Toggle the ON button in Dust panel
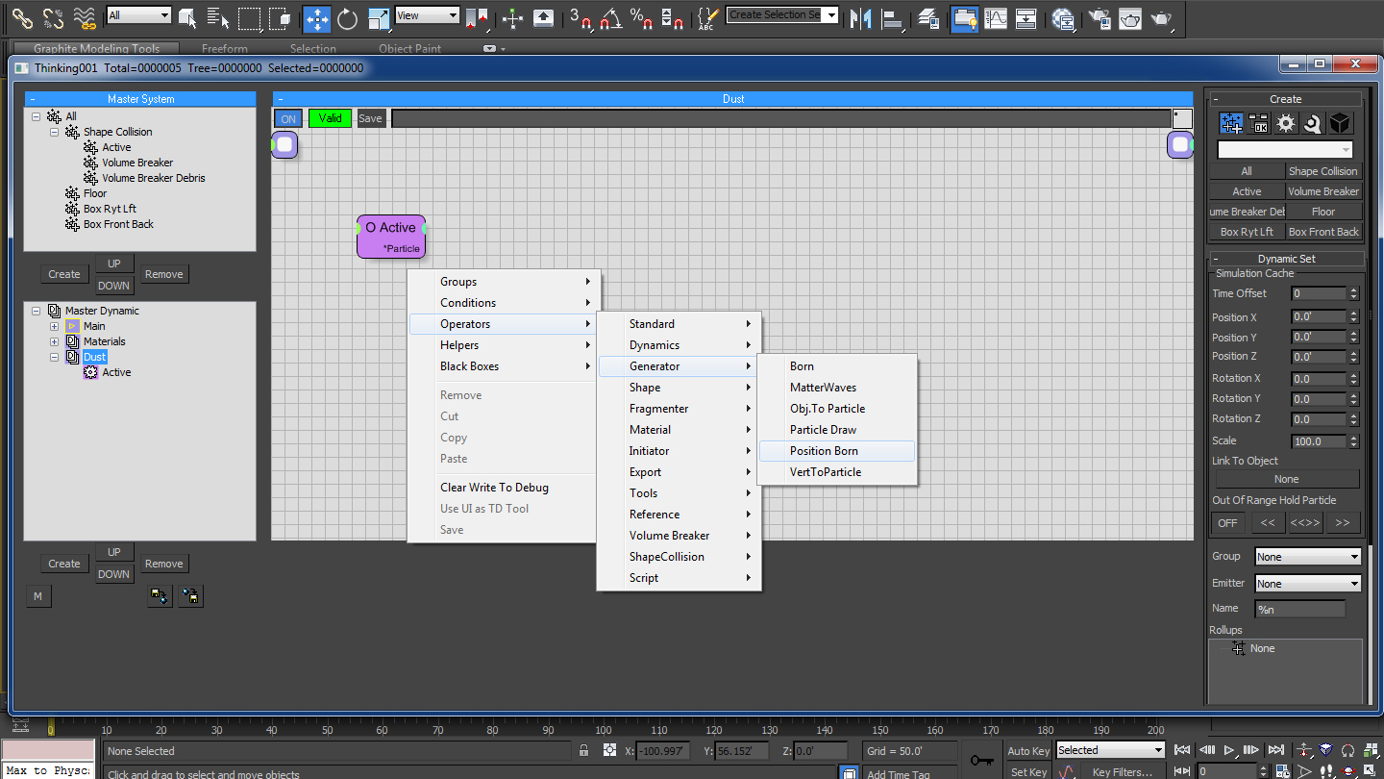Image resolution: width=1384 pixels, height=779 pixels. [288, 118]
